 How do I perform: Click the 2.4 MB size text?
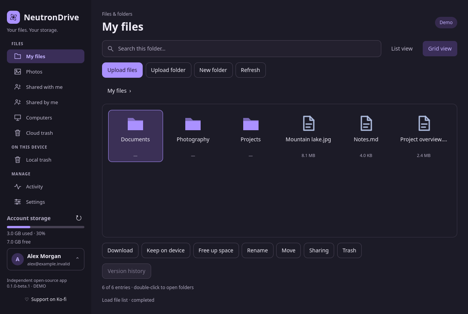click(424, 155)
